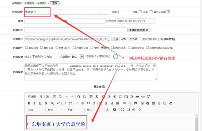Image resolution: width=202 pixels, height=131 pixels.
Task: Toggle bold formatting in editor toolbar
Action: (29, 103)
